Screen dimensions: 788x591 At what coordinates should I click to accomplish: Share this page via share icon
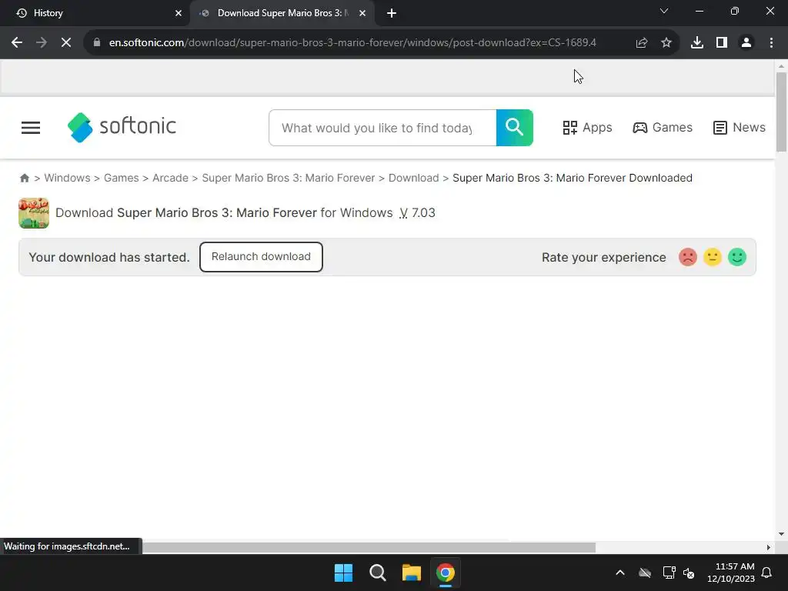(x=642, y=43)
